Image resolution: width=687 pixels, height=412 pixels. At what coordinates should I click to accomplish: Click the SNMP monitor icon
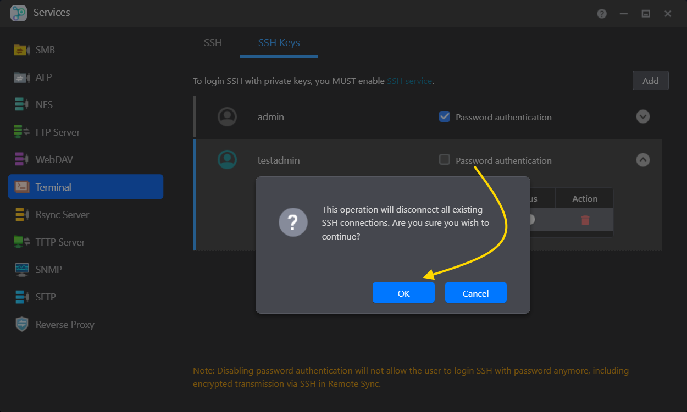pyautogui.click(x=21, y=270)
